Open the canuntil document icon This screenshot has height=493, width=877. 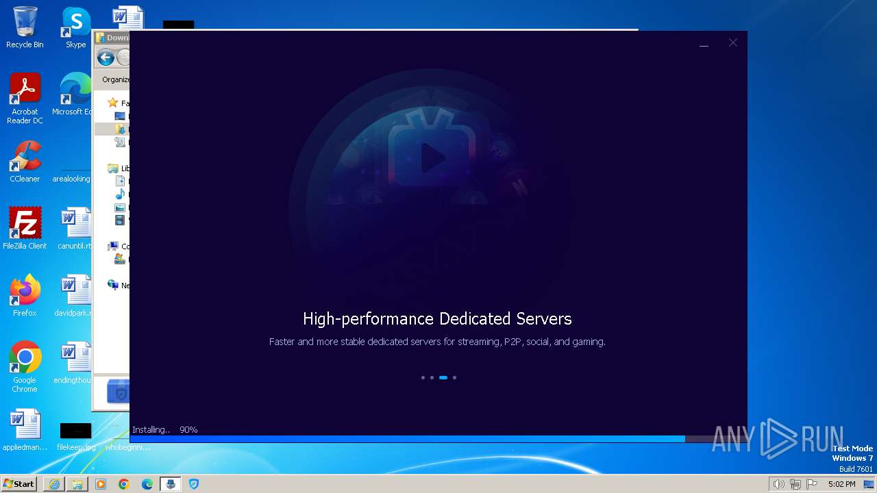click(x=75, y=229)
